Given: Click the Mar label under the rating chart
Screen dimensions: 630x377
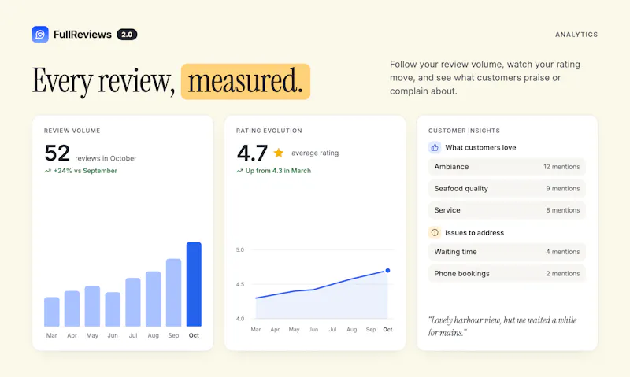Looking at the screenshot, I should pyautogui.click(x=256, y=329).
